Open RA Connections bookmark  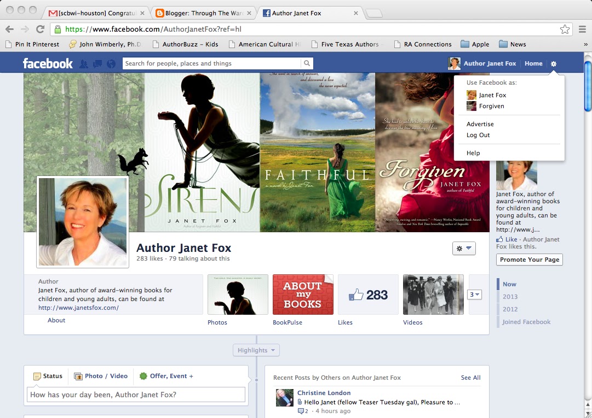click(x=422, y=44)
